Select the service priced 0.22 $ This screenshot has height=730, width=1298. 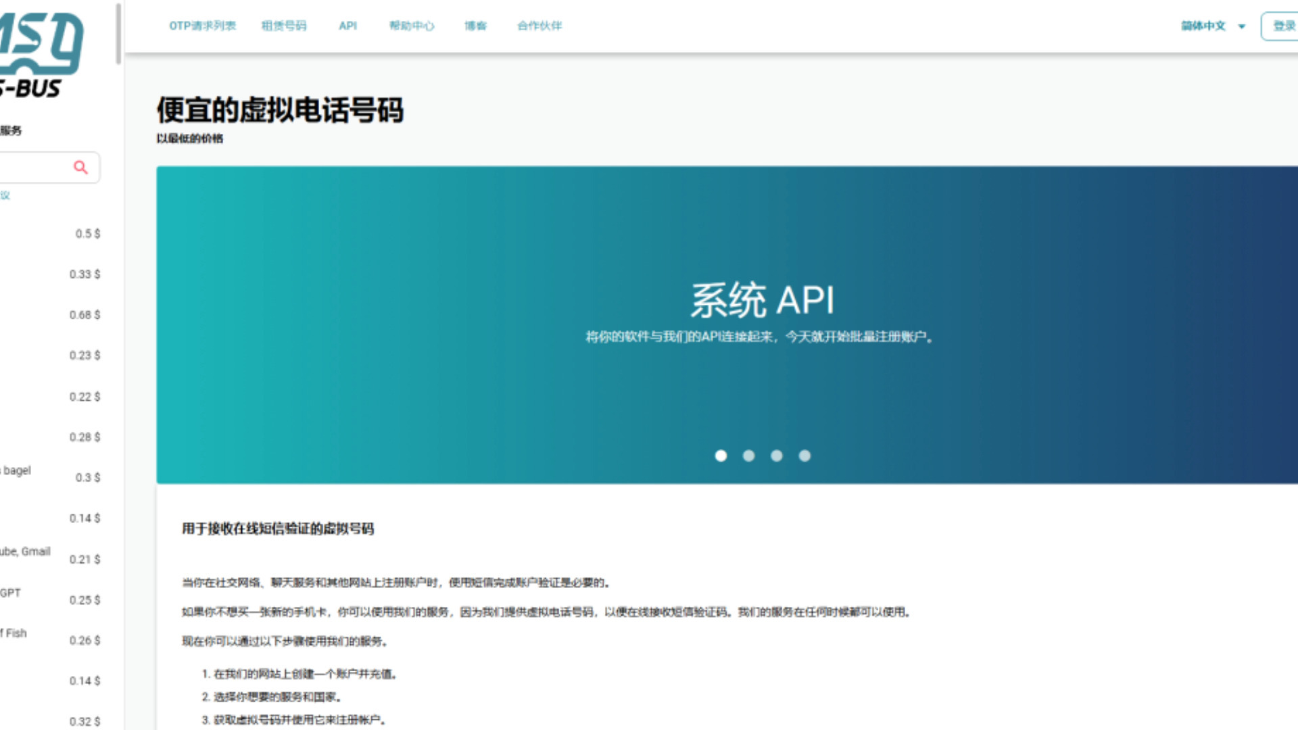pyautogui.click(x=51, y=396)
